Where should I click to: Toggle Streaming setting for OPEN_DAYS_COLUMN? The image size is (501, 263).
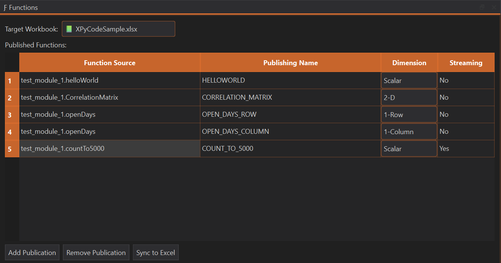[x=465, y=131]
